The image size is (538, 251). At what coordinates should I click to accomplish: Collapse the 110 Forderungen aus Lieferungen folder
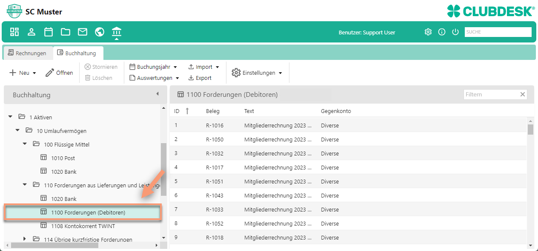(x=25, y=185)
